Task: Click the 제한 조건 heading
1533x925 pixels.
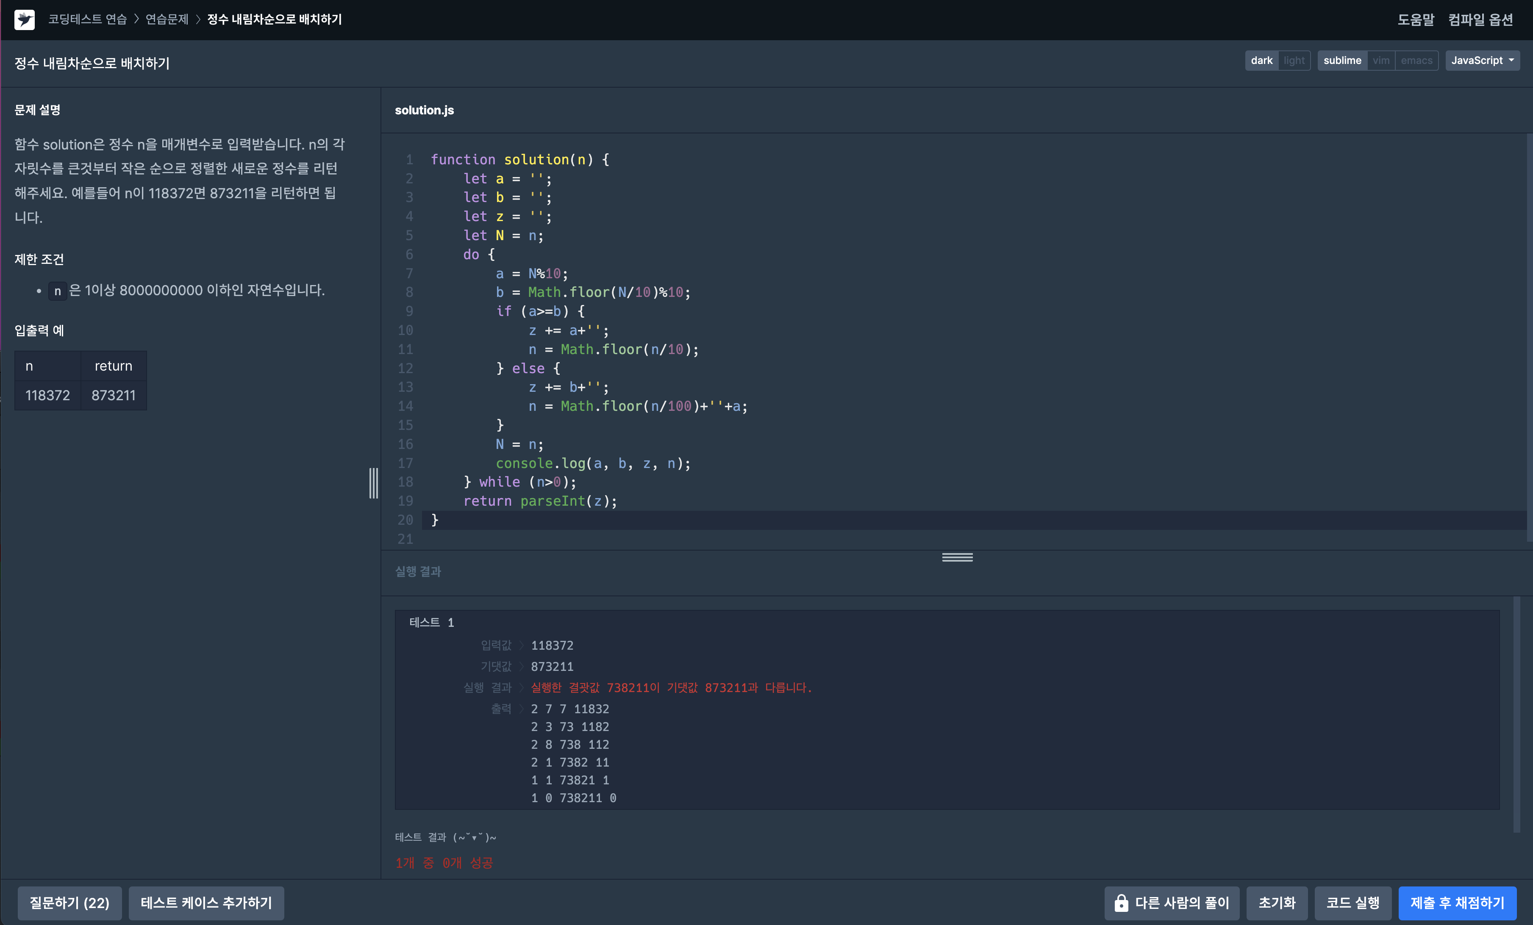Action: pos(39,259)
